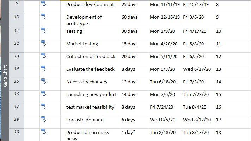Select the Development of prototype task name
Viewport: 251px width, 141px height.
coord(84,20)
